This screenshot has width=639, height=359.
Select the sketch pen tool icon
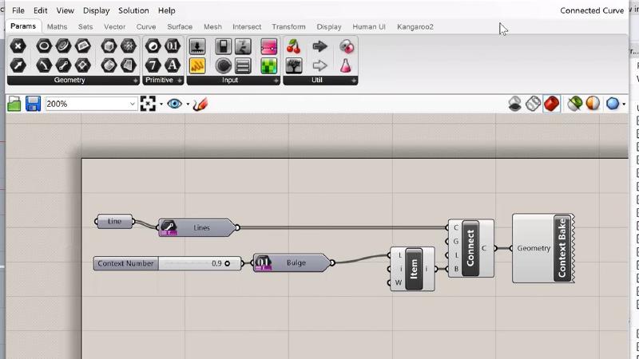coord(200,104)
